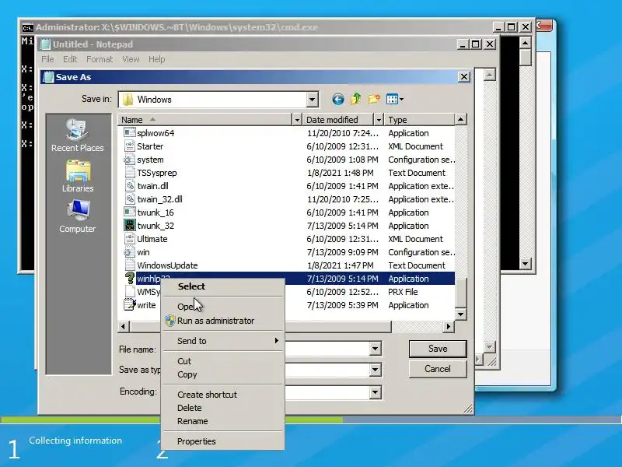Viewport: 622px width, 467px height.
Task: Open Notepad's File menu
Action: [x=47, y=59]
